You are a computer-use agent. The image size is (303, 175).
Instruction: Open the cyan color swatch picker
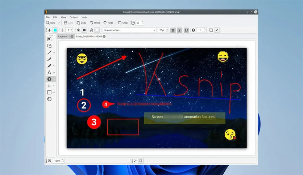55,30
